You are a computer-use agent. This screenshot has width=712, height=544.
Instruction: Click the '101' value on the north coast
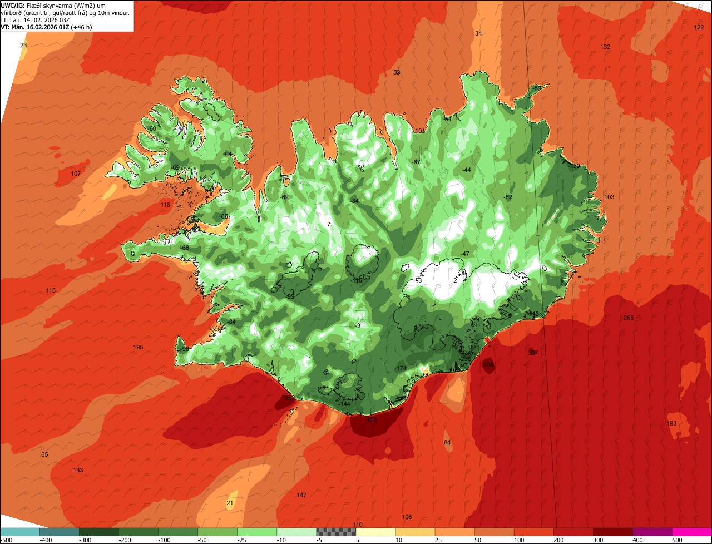pyautogui.click(x=420, y=131)
